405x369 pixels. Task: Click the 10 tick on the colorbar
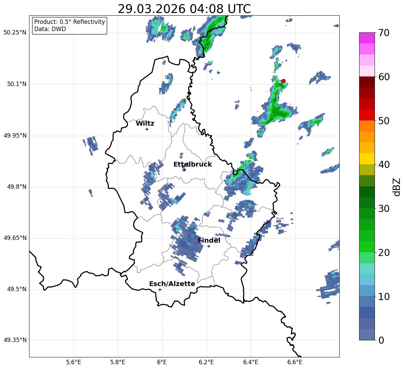[384, 296]
